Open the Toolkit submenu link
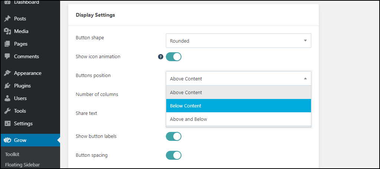Screen dimensions: 380x169 (x=12, y=154)
